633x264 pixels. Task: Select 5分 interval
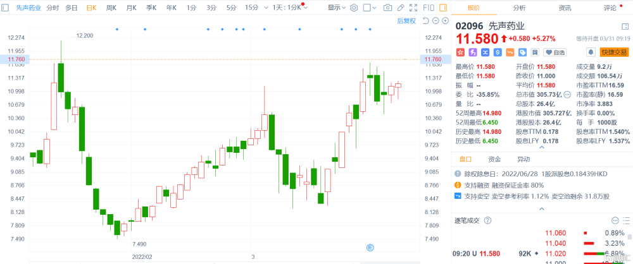pos(231,8)
